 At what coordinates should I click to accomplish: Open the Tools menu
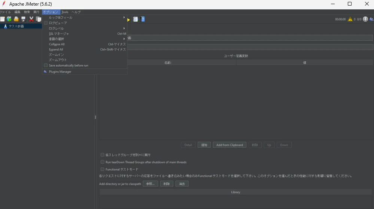[x=65, y=12]
